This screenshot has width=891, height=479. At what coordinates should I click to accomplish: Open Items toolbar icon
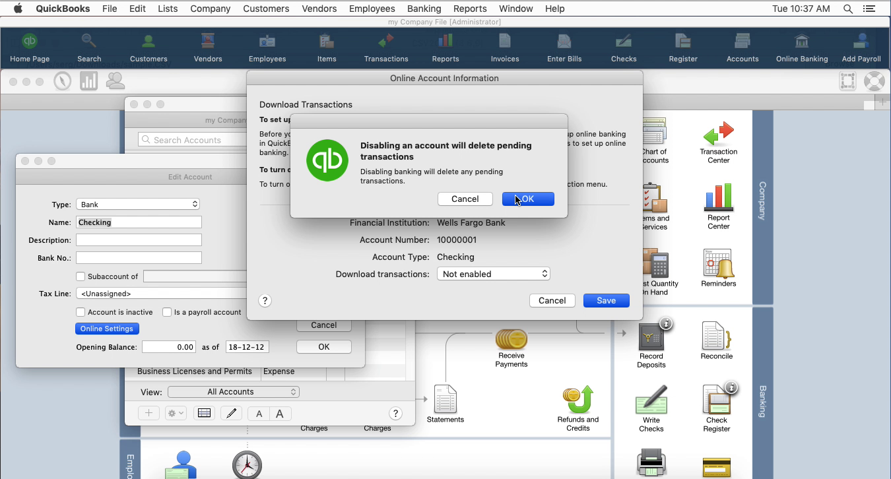[327, 48]
